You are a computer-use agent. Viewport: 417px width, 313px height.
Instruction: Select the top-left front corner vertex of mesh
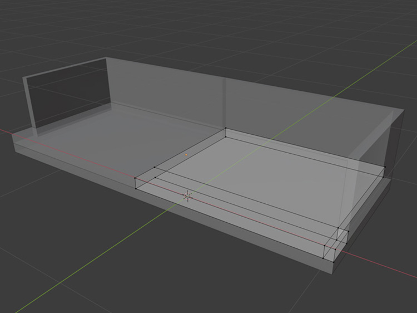(136, 178)
